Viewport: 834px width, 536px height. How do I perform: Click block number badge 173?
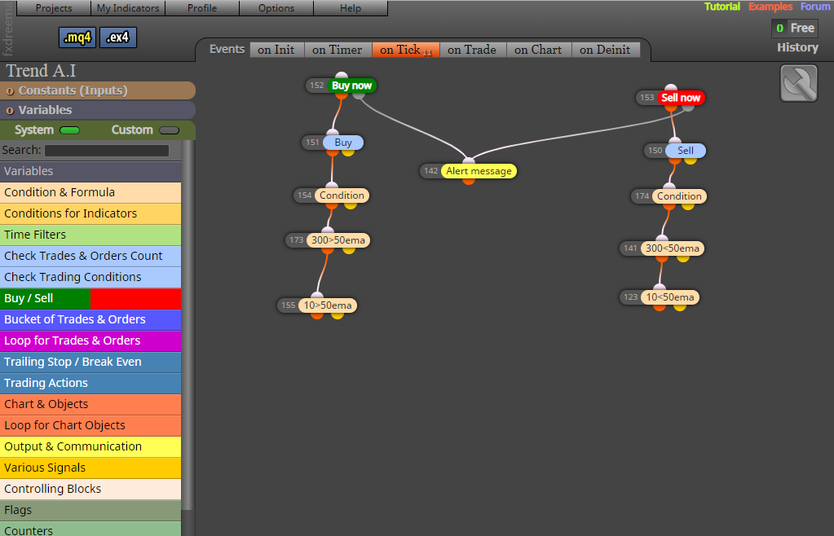click(x=296, y=240)
